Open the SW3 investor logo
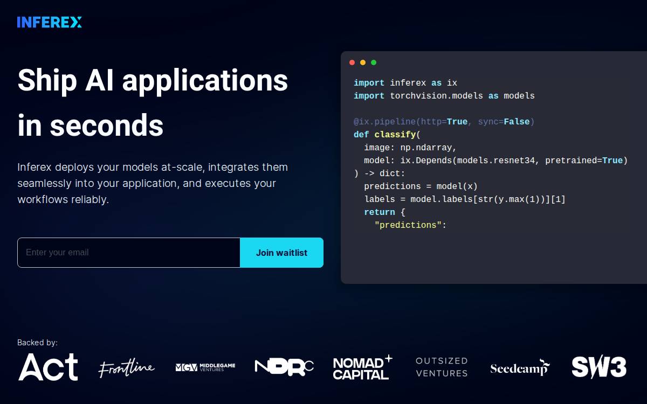The image size is (647, 404). point(599,367)
